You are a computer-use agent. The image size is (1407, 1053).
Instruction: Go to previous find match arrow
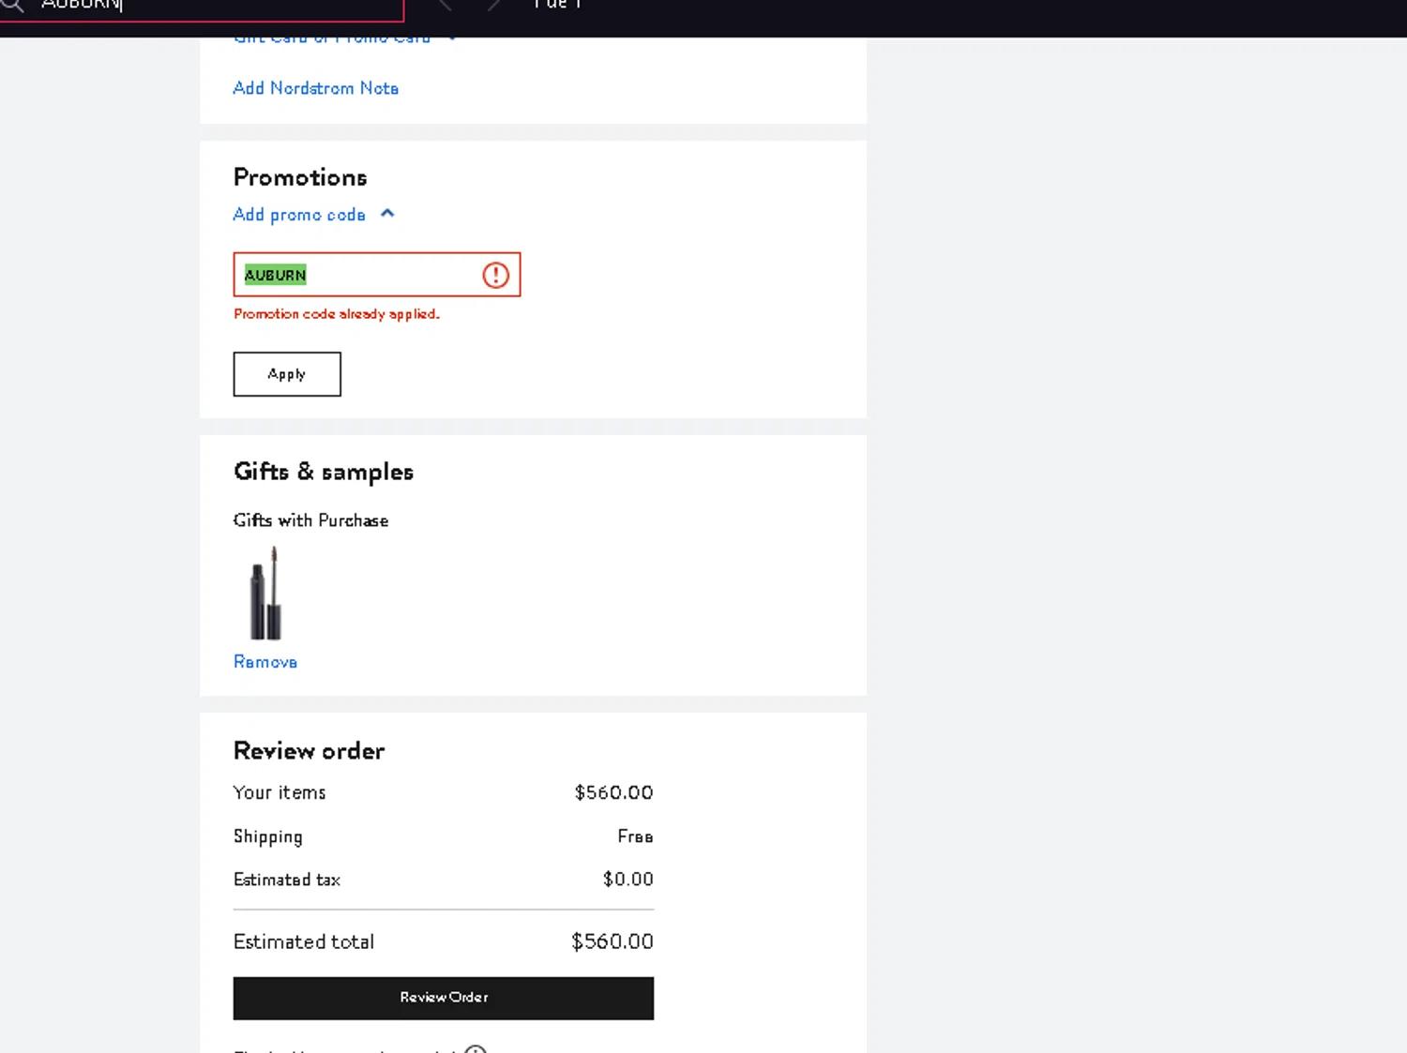click(x=446, y=5)
